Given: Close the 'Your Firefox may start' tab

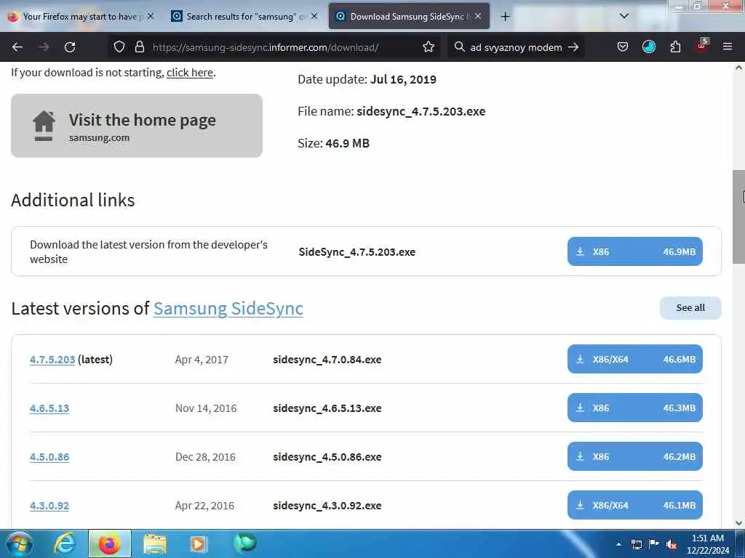Looking at the screenshot, I should pos(151,16).
